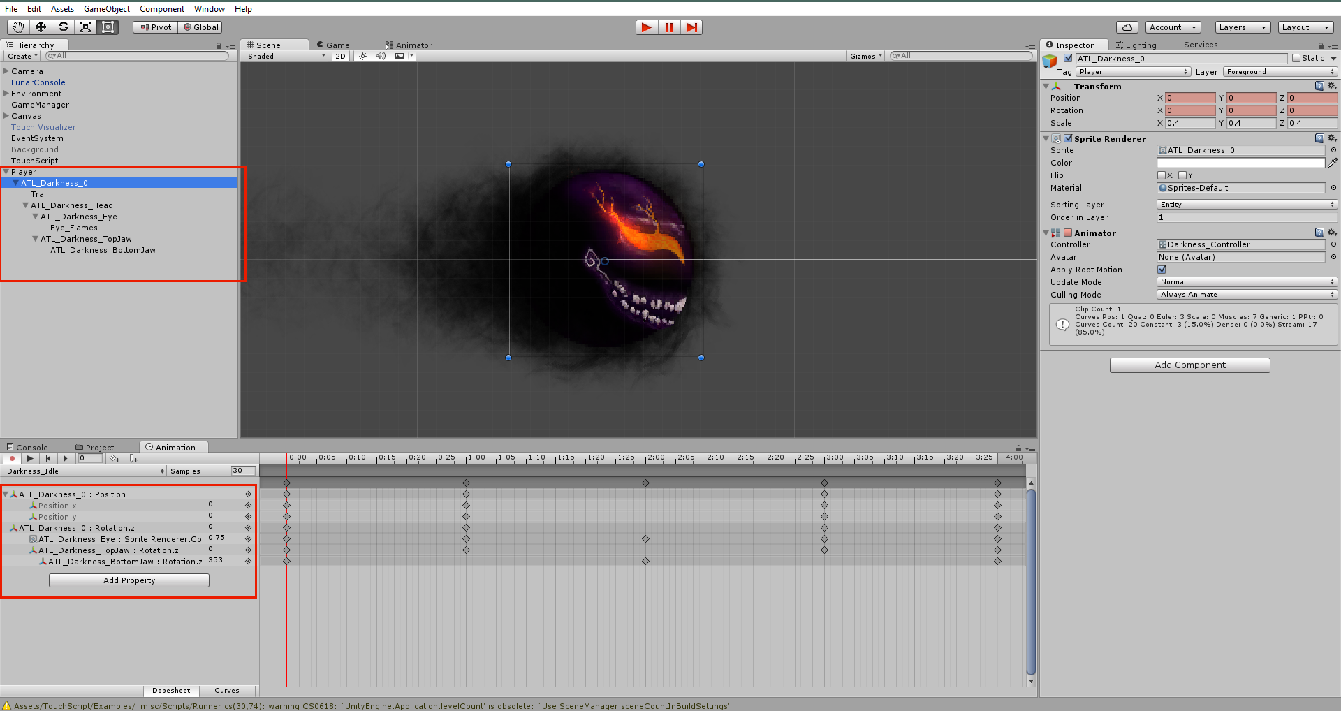This screenshot has height=711, width=1341.
Task: Open Animator component help reference
Action: click(1319, 233)
